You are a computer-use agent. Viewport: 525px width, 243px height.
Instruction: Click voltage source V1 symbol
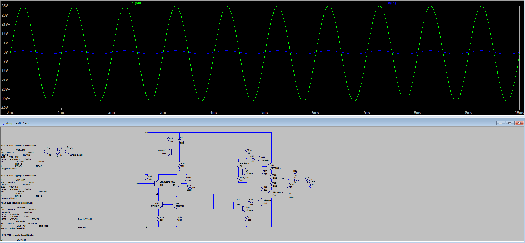tap(47, 151)
